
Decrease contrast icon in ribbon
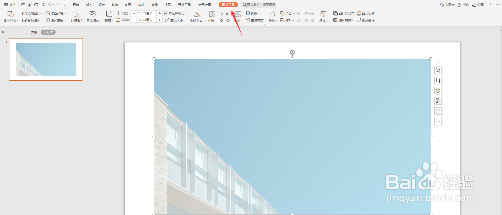click(x=228, y=14)
